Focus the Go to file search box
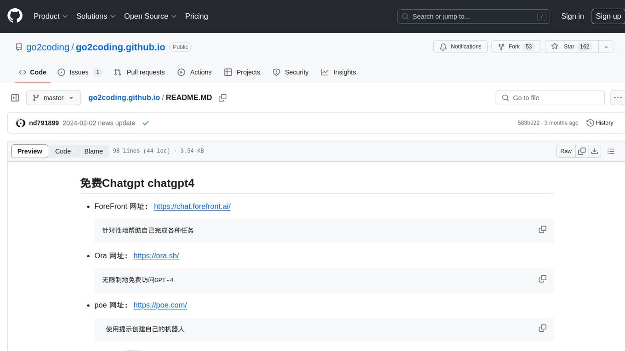This screenshot has width=625, height=351. point(550,98)
